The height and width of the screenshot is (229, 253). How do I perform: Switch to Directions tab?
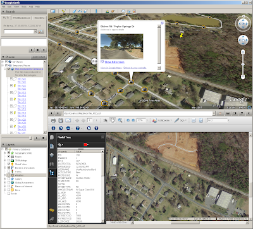point(39,18)
